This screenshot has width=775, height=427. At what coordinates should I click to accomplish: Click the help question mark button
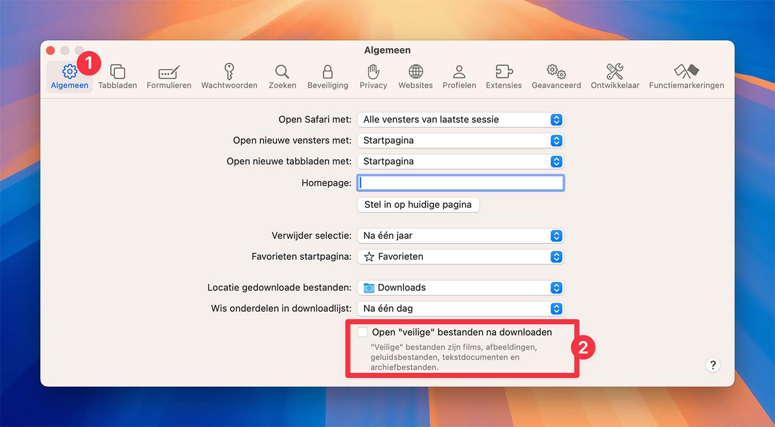point(712,365)
